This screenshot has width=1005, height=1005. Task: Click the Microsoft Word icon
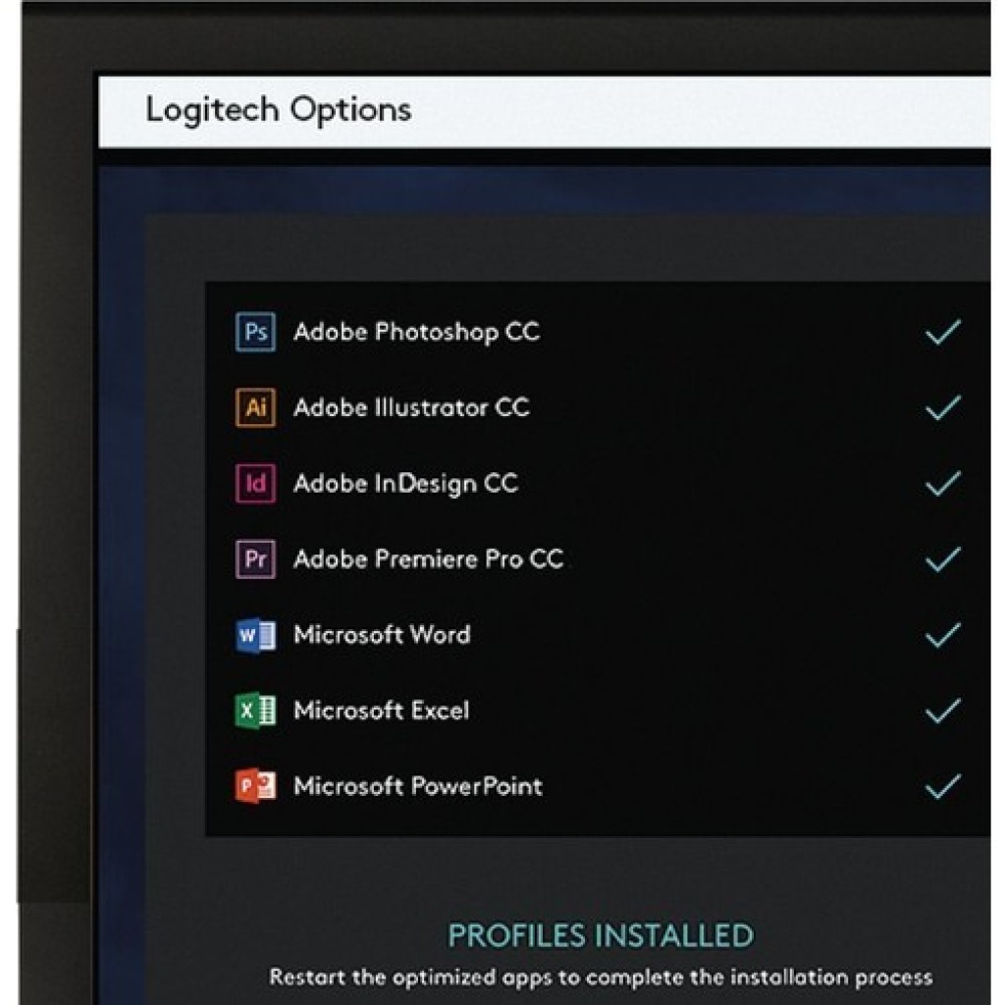coord(255,635)
